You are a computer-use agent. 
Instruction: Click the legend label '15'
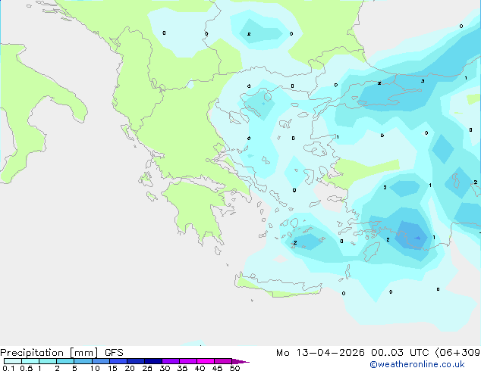(112, 368)
